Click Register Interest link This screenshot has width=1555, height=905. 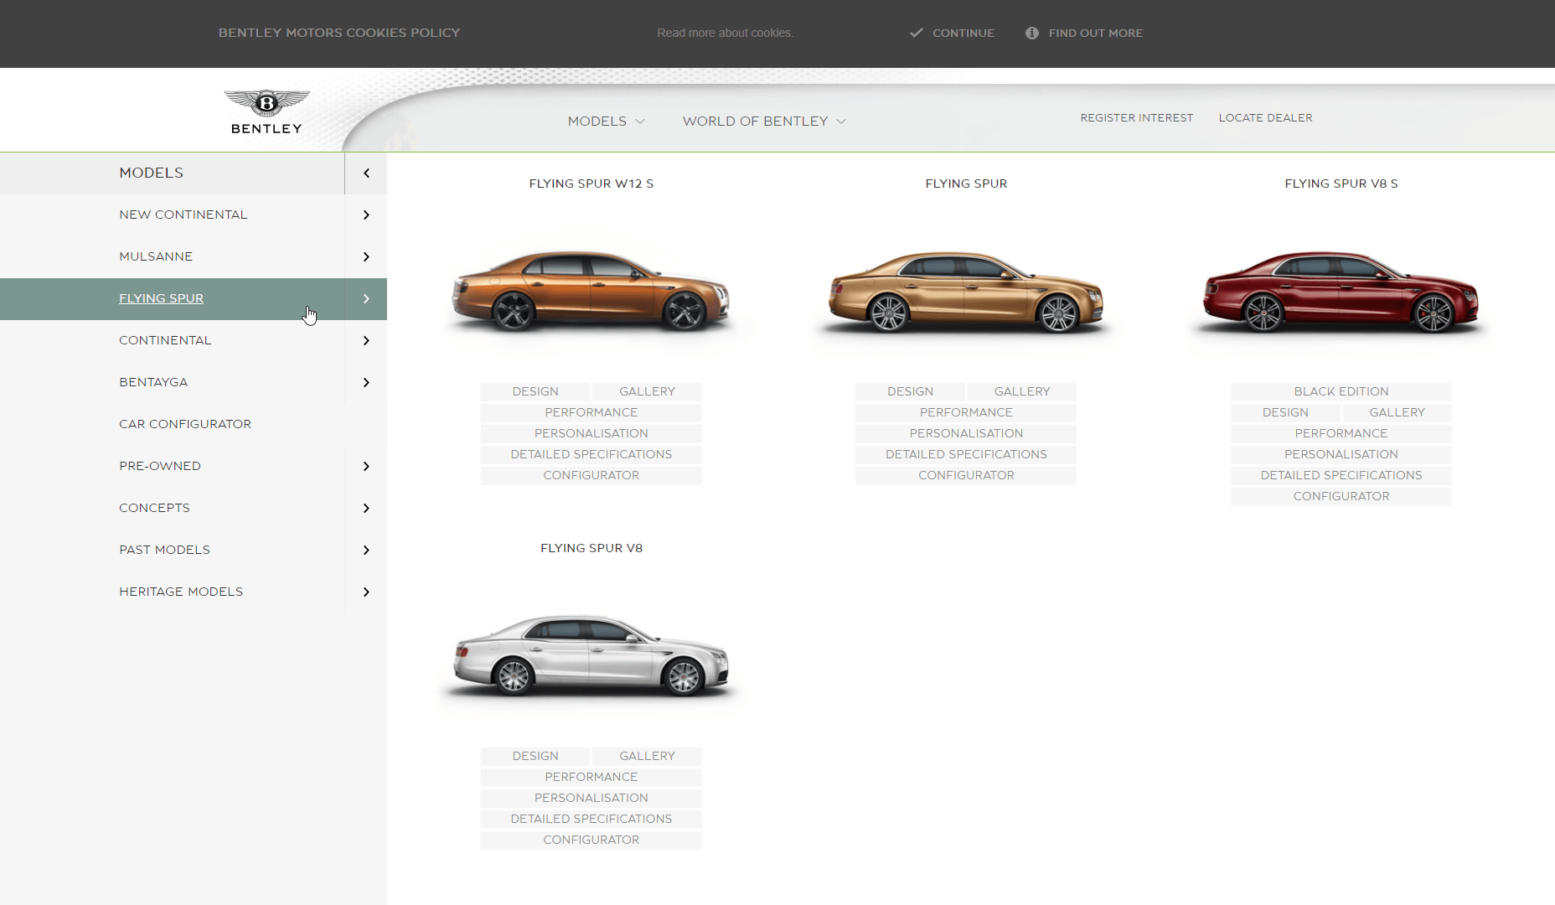1137,118
